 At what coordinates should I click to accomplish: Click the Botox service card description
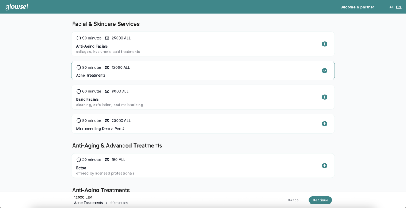coord(105,174)
